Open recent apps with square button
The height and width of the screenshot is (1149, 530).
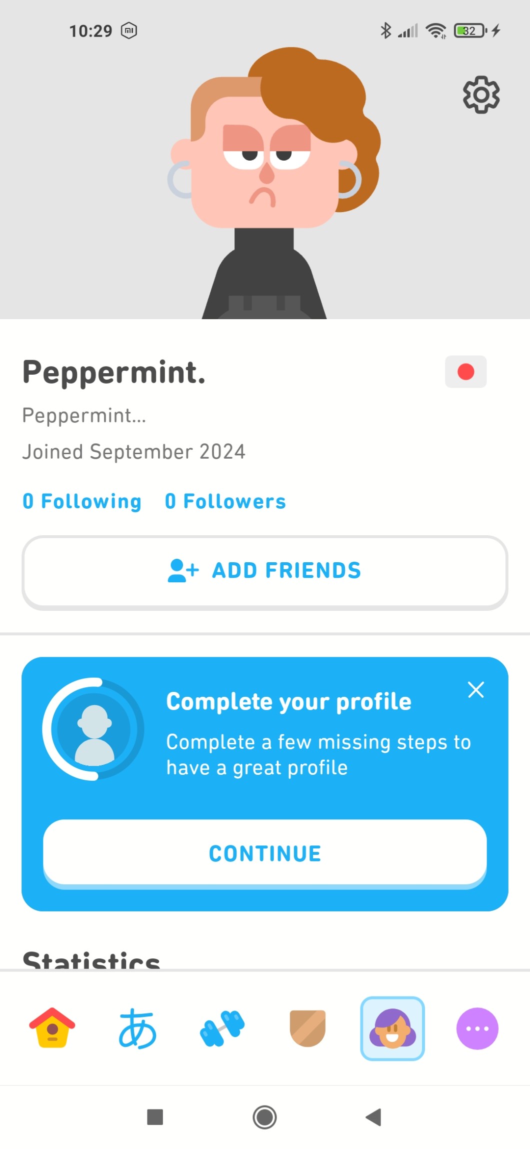click(155, 1117)
